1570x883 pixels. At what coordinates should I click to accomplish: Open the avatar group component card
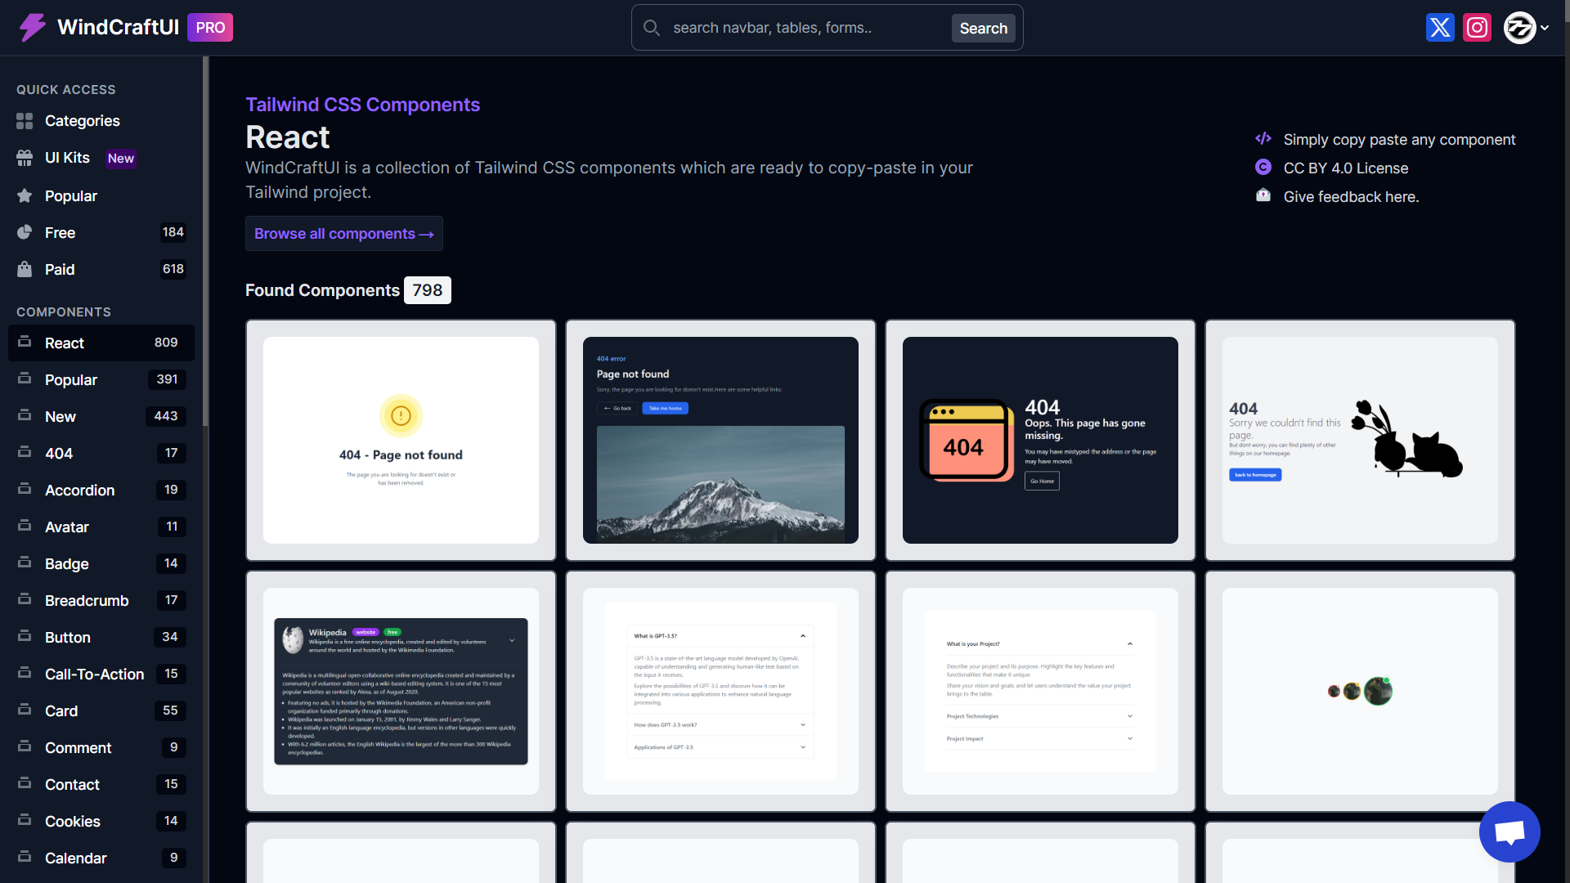coord(1360,691)
